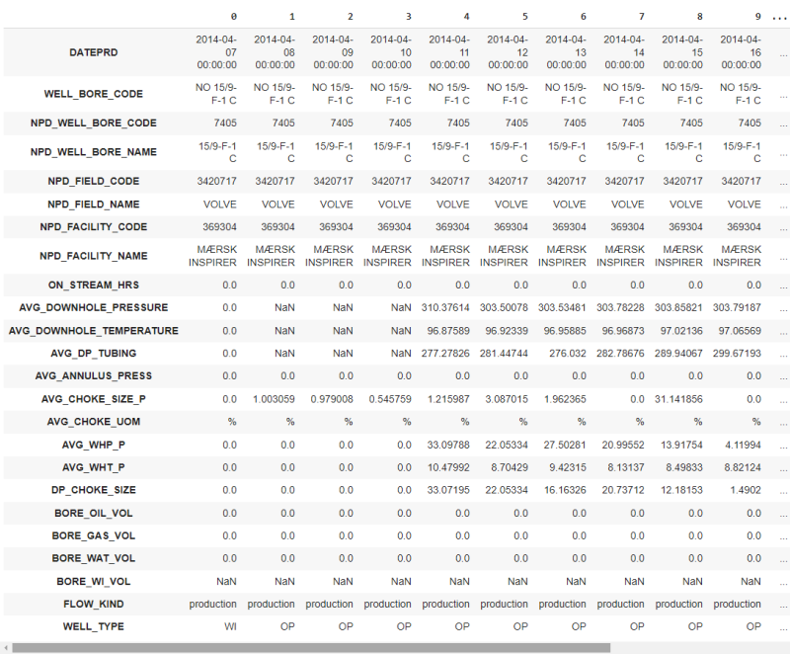Screen dimensions: 790x654
Task: Click the FLOW_KIND row label
Action: click(x=103, y=604)
